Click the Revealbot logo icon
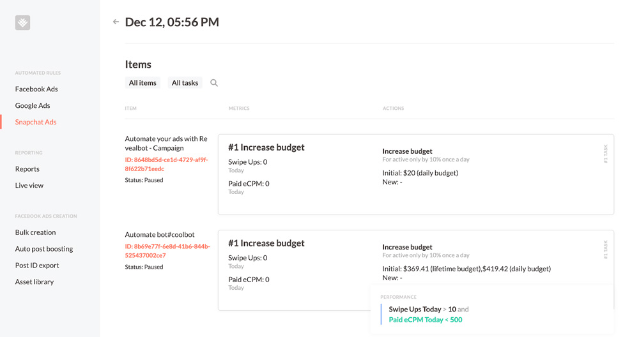Image resolution: width=639 pixels, height=337 pixels. [x=22, y=22]
